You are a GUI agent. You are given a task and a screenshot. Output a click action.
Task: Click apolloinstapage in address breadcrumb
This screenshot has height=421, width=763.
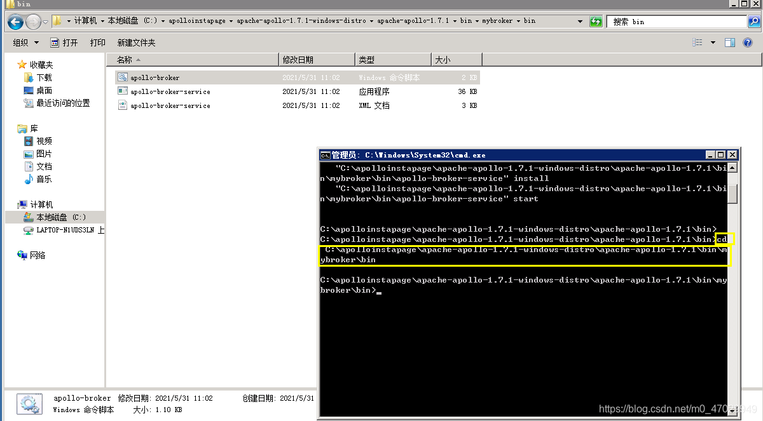click(x=197, y=21)
